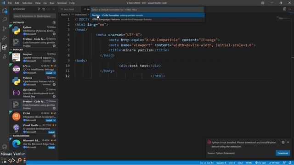Screen dimensions: 294x165
Task: Open the File menu
Action: 10,3
